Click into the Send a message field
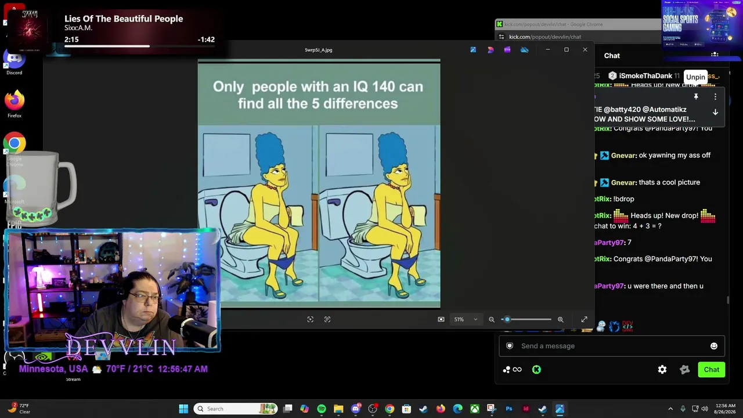Viewport: 743px width, 418px height. point(612,346)
